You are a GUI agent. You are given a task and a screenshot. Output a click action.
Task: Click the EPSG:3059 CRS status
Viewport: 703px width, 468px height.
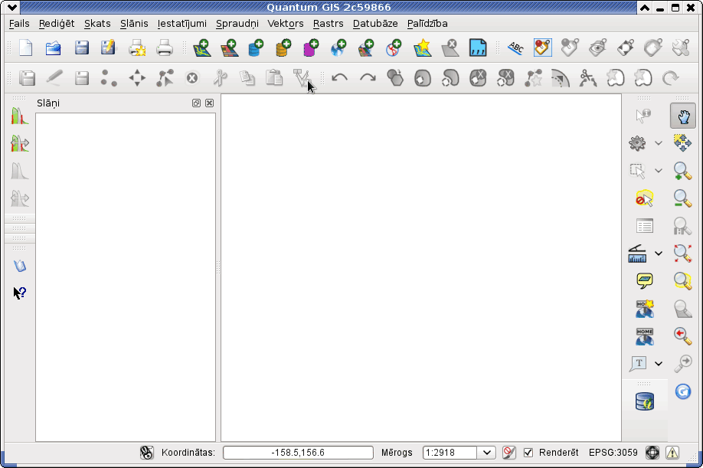click(x=613, y=453)
